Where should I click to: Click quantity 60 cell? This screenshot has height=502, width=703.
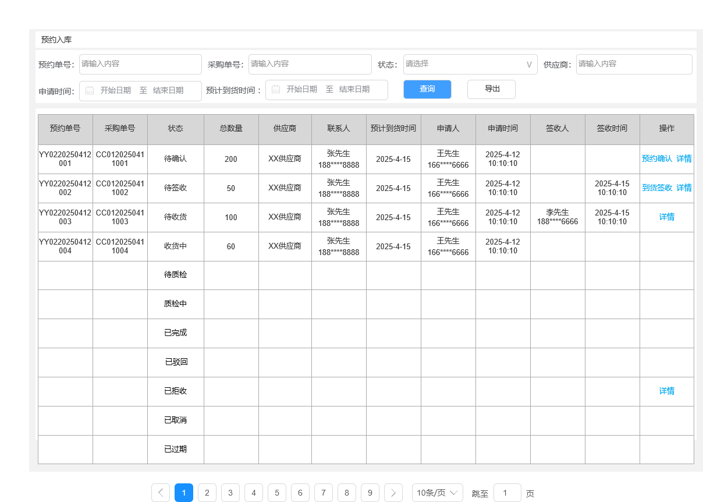[231, 246]
